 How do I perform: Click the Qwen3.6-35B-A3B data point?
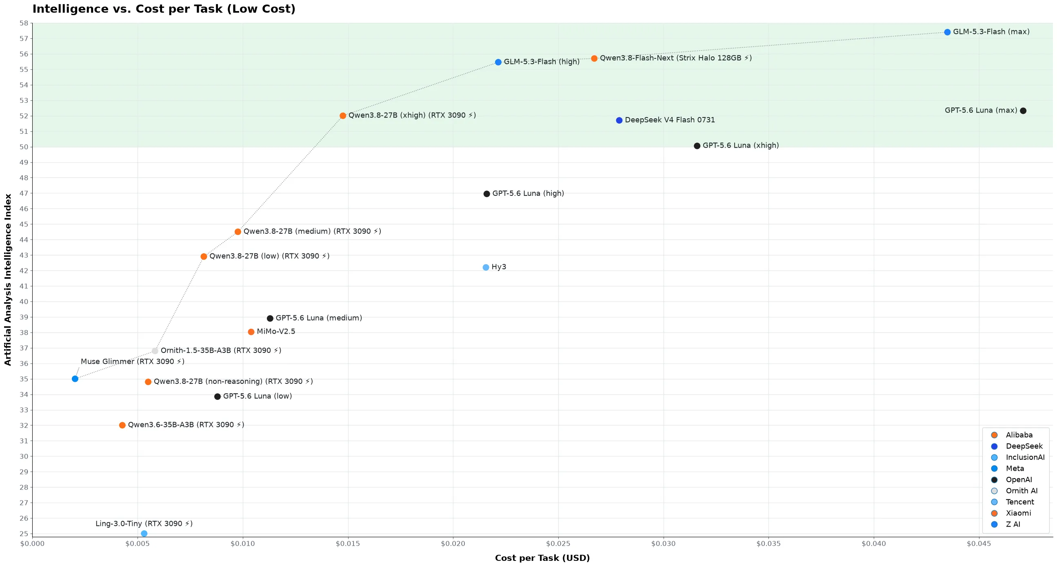point(122,425)
